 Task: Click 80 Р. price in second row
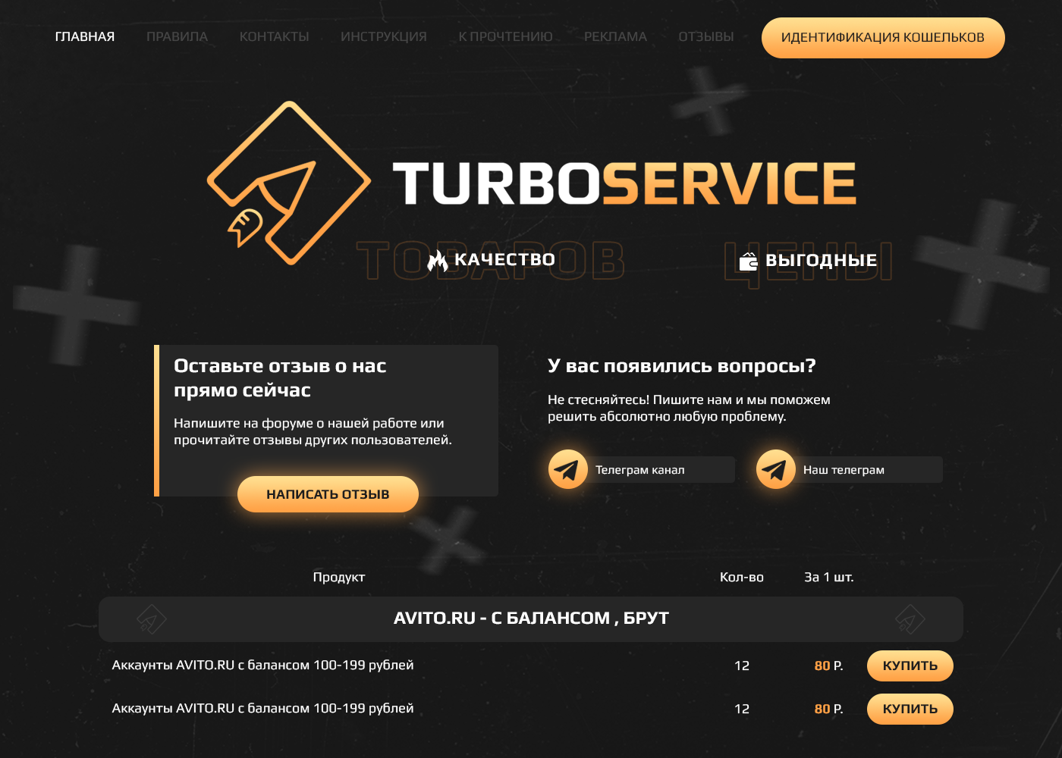click(x=829, y=709)
